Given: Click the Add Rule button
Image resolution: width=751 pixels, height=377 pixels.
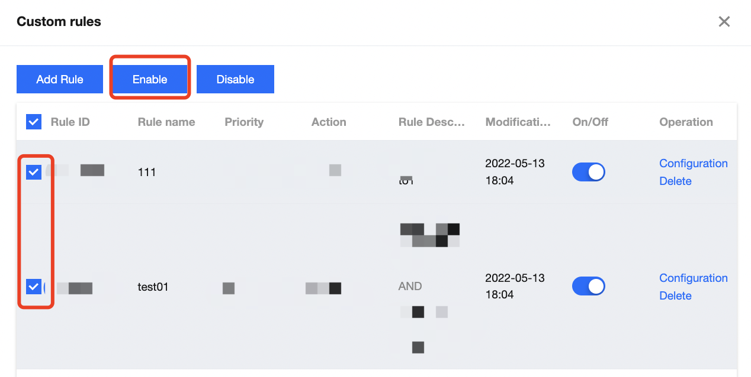Looking at the screenshot, I should coord(60,79).
